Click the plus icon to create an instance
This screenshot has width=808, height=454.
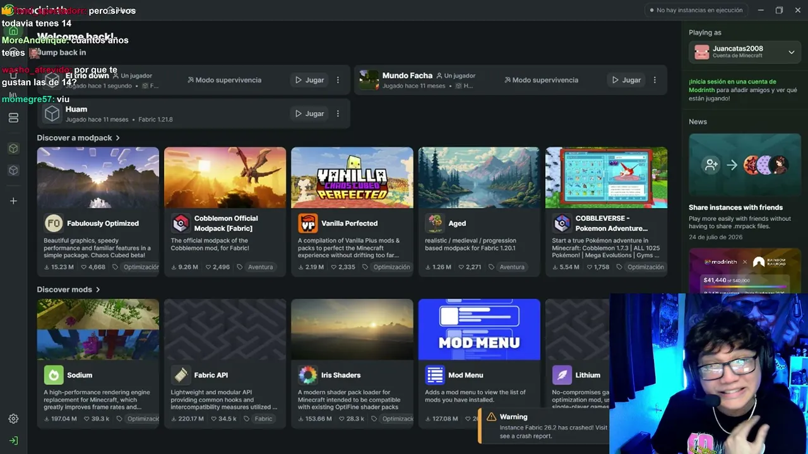13,201
